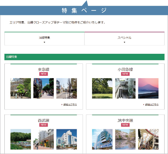
Task: Select the 東急線 heading
Action: point(44,70)
